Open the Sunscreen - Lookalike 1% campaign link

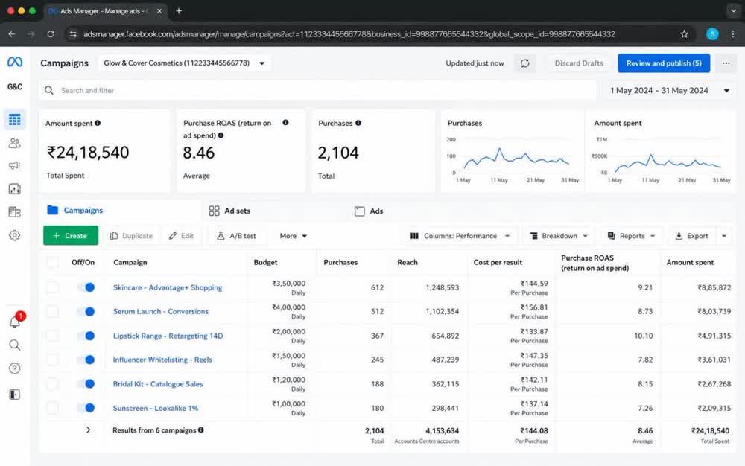[x=156, y=408]
